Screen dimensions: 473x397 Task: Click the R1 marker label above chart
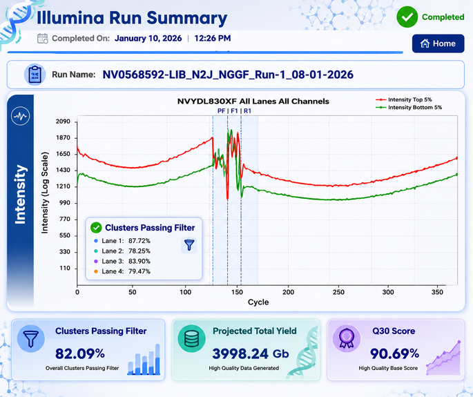[247, 111]
